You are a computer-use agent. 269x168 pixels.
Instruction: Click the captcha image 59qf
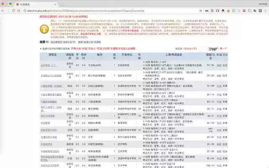[214, 49]
